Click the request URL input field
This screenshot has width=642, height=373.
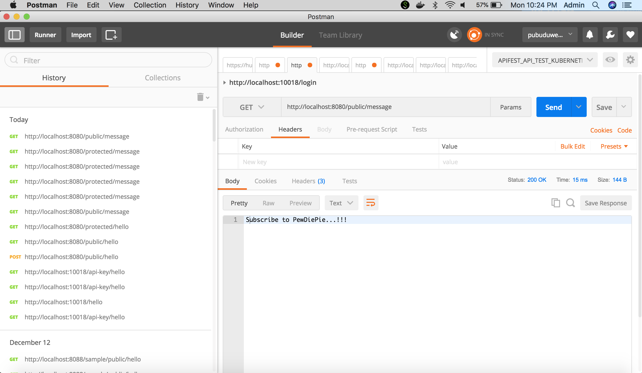[386, 107]
